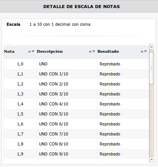Screen dimensions: 158x167
Task: Select the UNO CON 1/10 row
Action: pyautogui.click(x=76, y=74)
